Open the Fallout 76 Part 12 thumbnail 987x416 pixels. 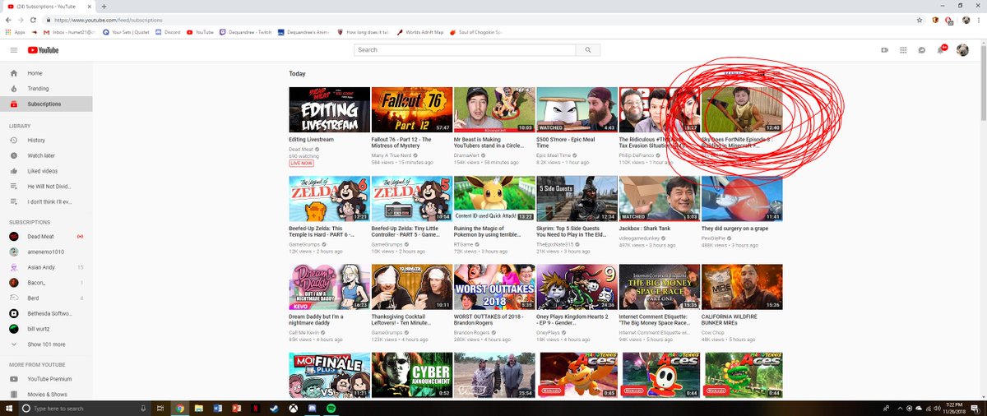(x=411, y=109)
